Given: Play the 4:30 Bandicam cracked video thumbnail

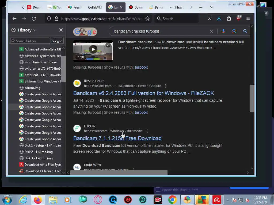Looking at the screenshot, I should (x=93, y=51).
